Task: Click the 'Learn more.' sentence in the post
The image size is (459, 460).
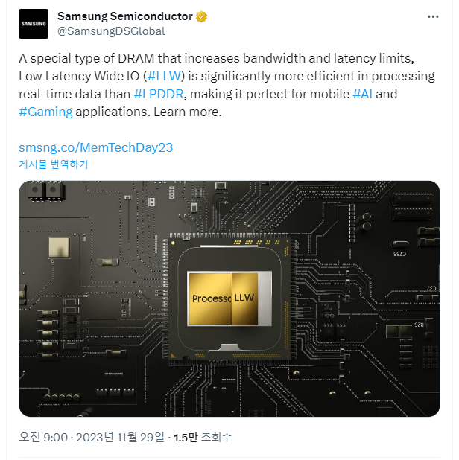Action: tap(187, 112)
